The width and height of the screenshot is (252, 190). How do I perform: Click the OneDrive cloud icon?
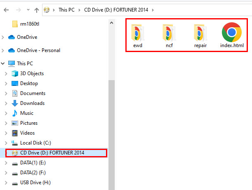pos(12,37)
